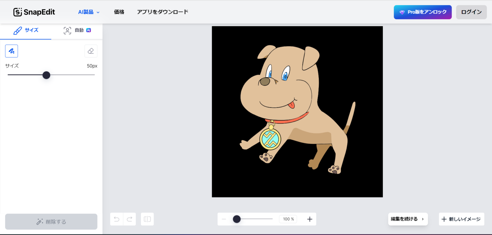Start a new image with 新しいイメージ
This screenshot has height=235, width=492.
click(x=461, y=219)
